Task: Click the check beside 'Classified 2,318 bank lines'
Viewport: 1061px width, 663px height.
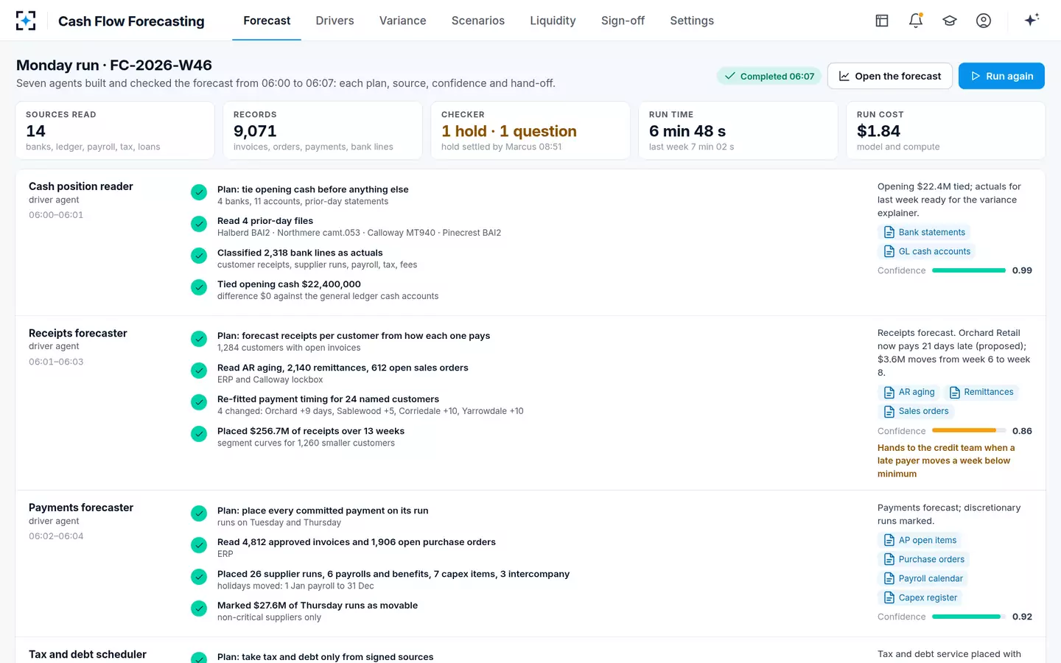Action: (199, 256)
